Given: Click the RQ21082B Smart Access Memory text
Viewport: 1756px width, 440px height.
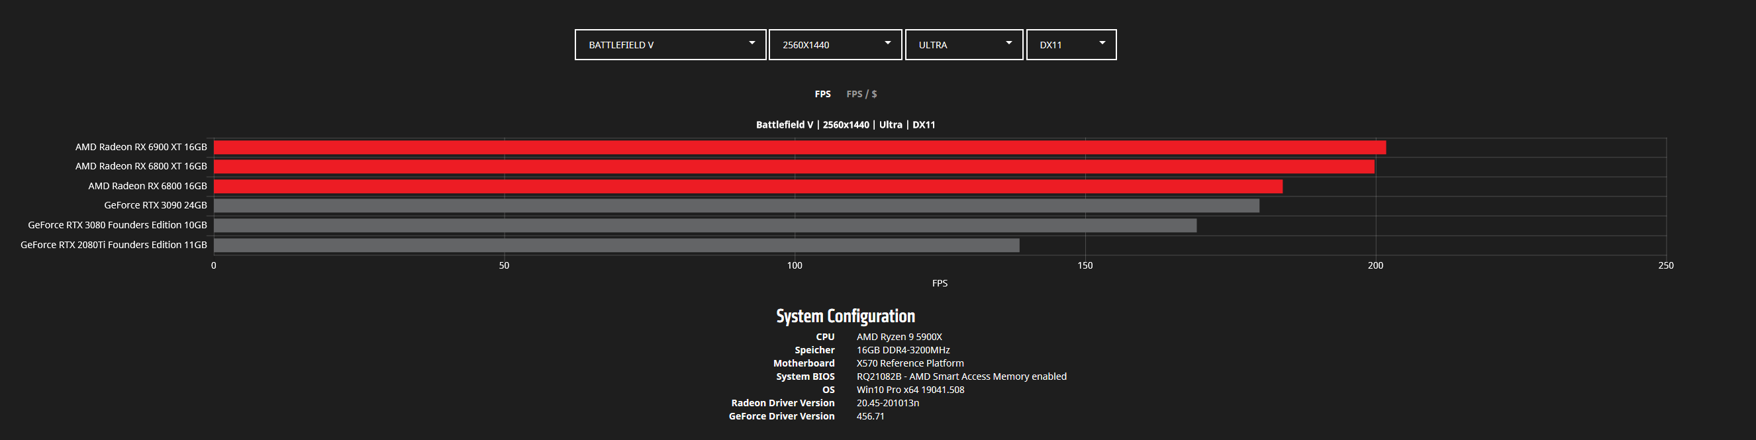Looking at the screenshot, I should [962, 376].
